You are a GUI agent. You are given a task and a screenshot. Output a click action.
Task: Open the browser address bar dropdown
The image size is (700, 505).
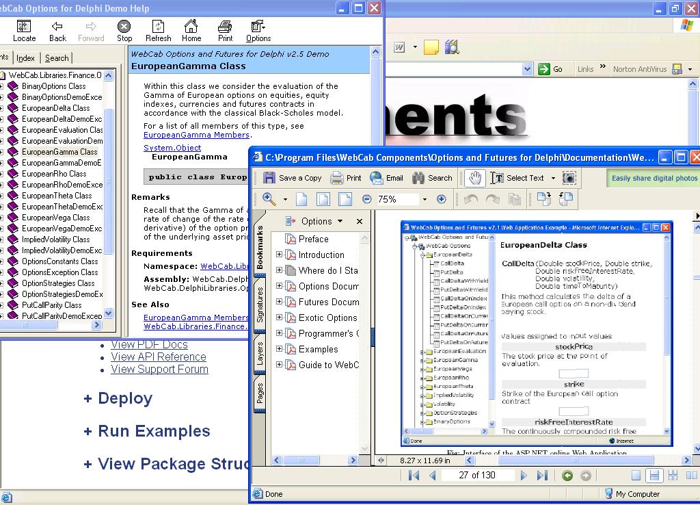point(527,69)
